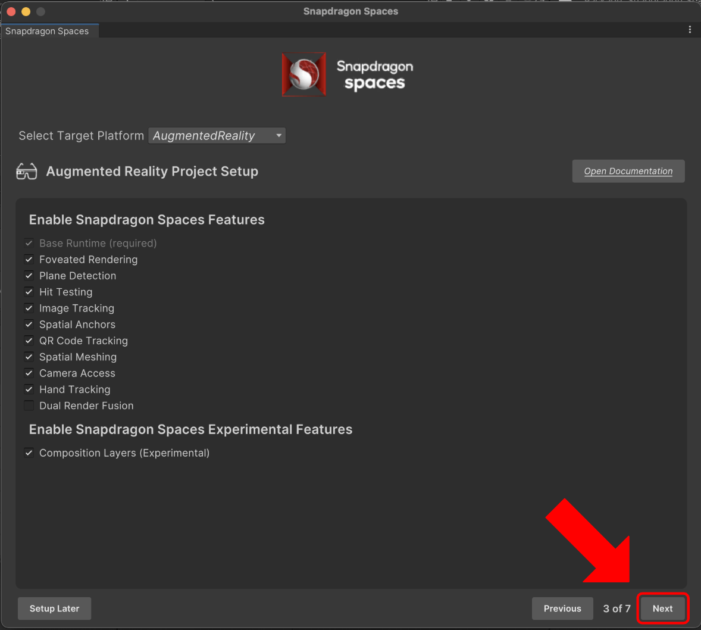Go back with the Previous button

click(x=562, y=609)
